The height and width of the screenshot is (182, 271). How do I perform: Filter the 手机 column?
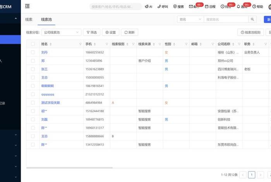[107, 44]
